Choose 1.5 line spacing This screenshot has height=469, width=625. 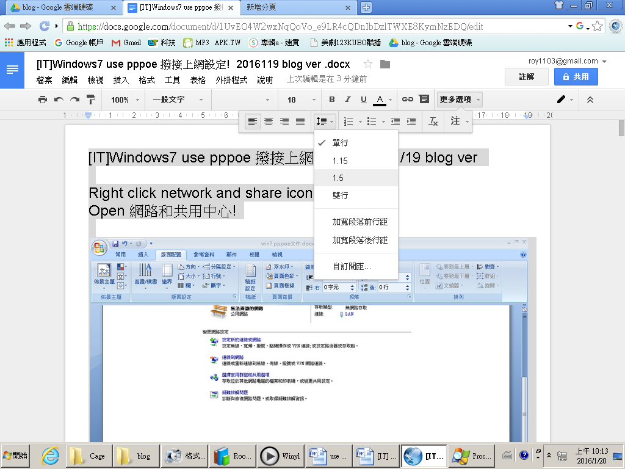pyautogui.click(x=356, y=178)
